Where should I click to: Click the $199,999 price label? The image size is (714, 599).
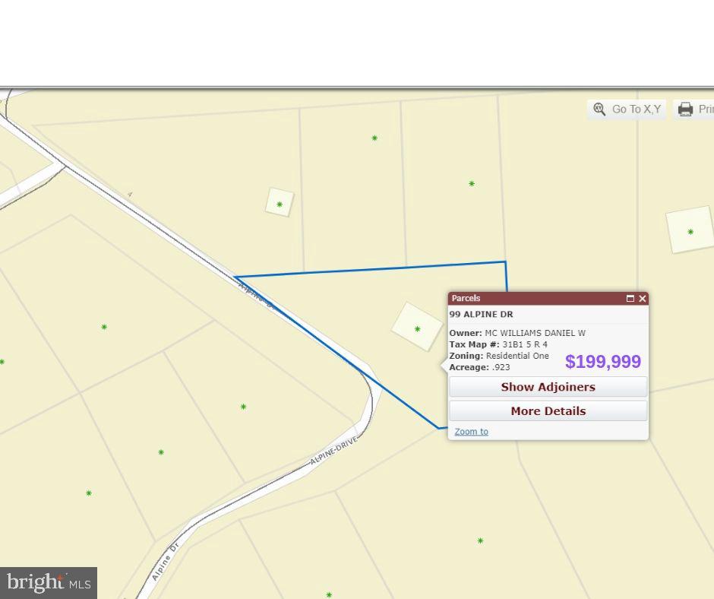603,362
